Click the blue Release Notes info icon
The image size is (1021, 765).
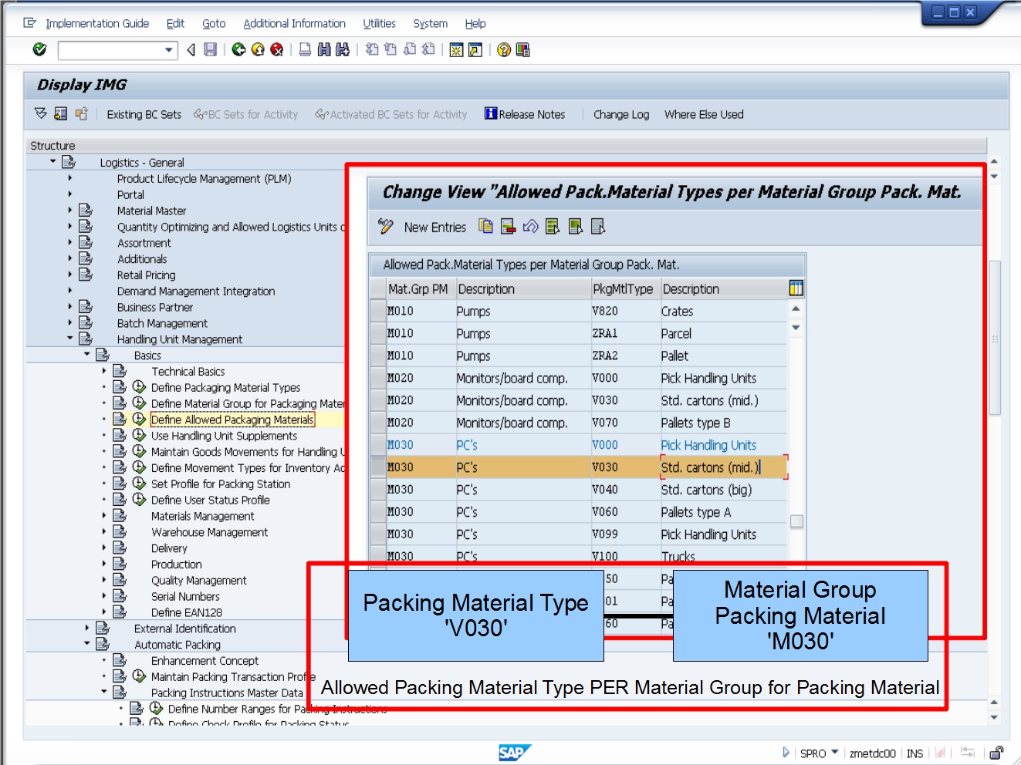click(x=491, y=113)
